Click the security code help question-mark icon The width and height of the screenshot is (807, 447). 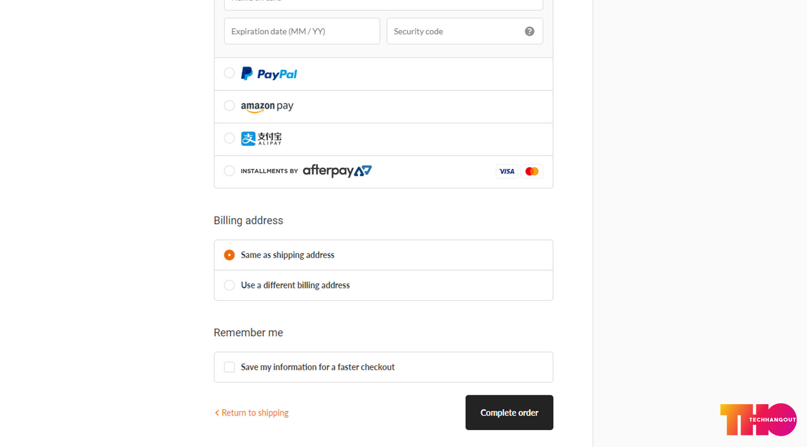coord(529,31)
